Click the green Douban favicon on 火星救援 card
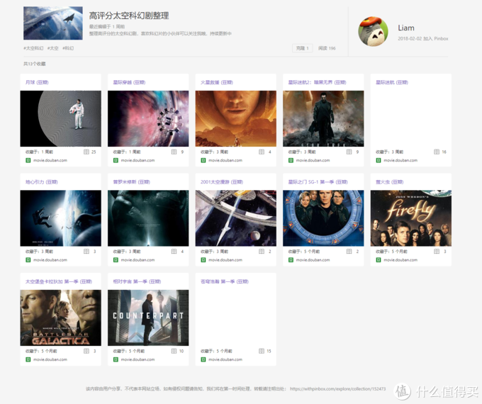 [x=203, y=160]
